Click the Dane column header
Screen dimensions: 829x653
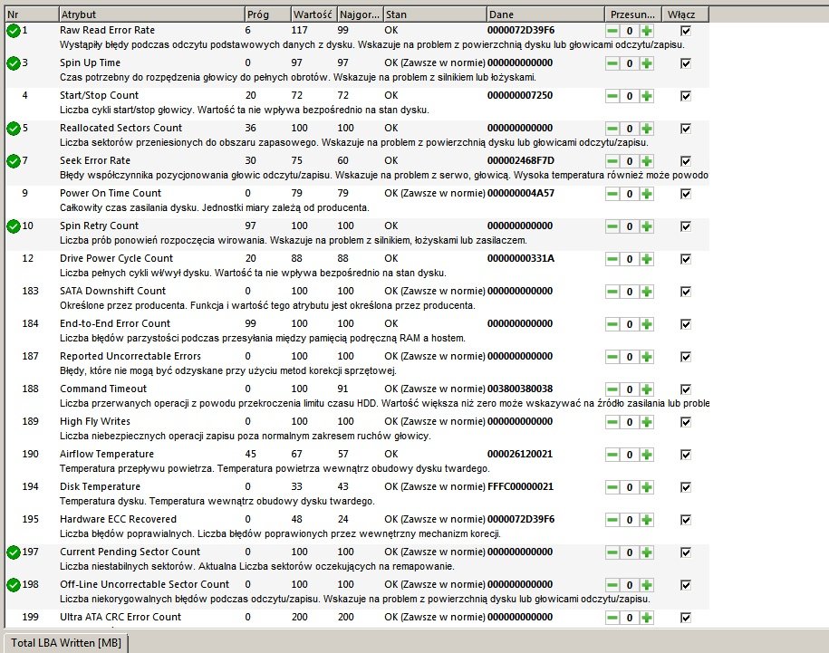pyautogui.click(x=544, y=14)
